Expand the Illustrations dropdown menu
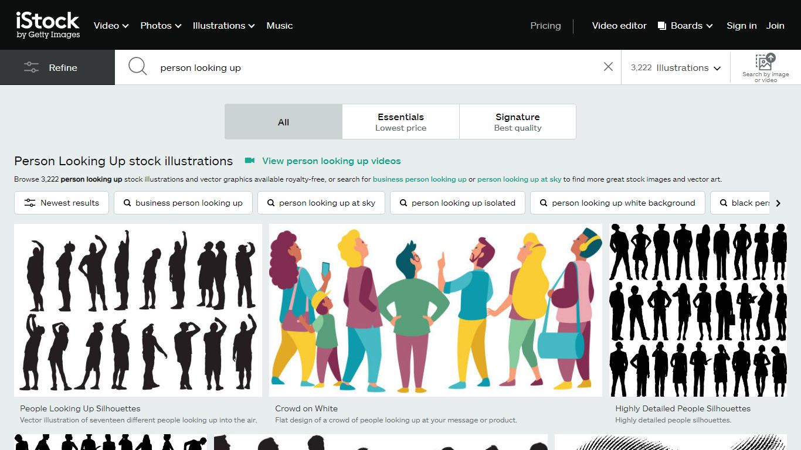Image resolution: width=801 pixels, height=450 pixels. [223, 26]
